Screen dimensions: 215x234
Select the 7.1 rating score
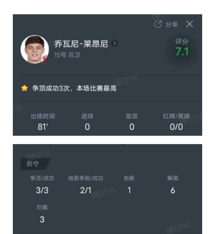tap(182, 52)
